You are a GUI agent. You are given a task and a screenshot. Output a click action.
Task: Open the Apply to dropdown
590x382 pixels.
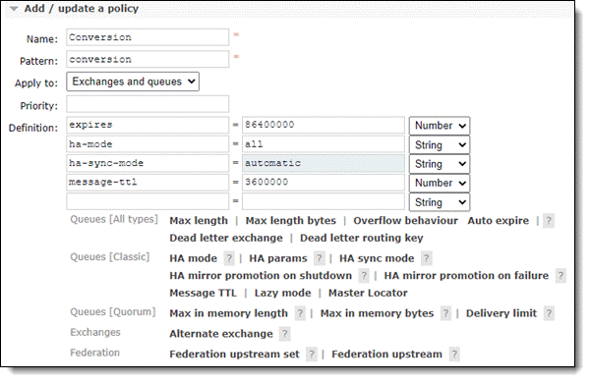pyautogui.click(x=133, y=82)
